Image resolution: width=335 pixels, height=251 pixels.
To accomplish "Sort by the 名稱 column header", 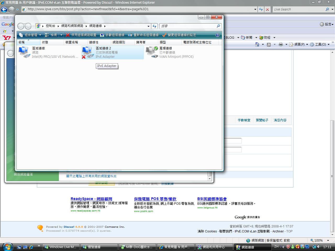I will point(29,42).
